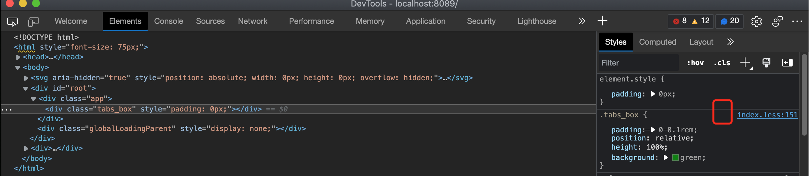Edit the height: 100% declaration

[639, 147]
